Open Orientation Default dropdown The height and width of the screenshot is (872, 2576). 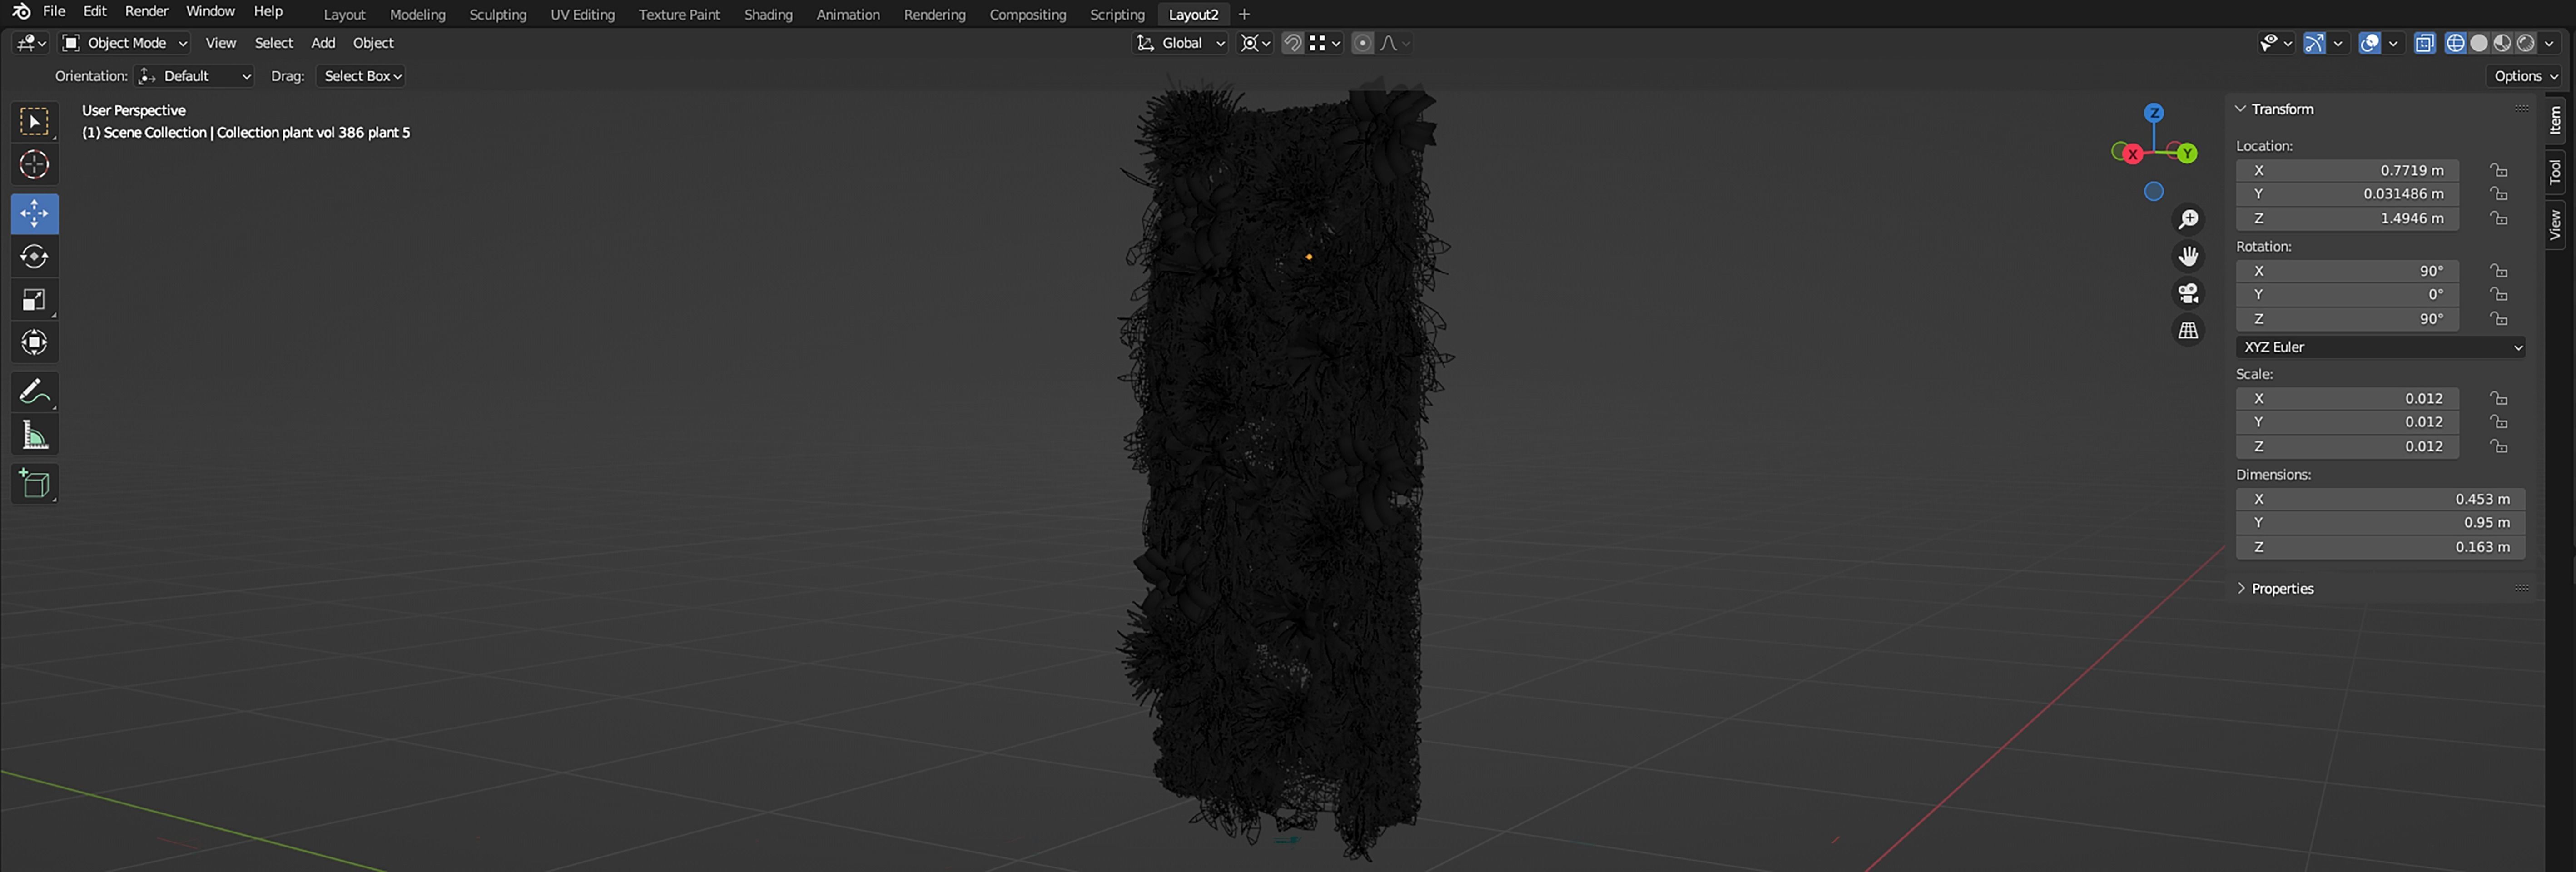195,76
